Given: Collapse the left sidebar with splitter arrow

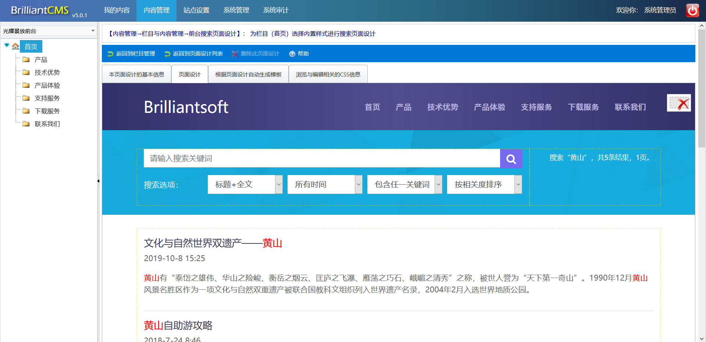Looking at the screenshot, I should coord(98,181).
